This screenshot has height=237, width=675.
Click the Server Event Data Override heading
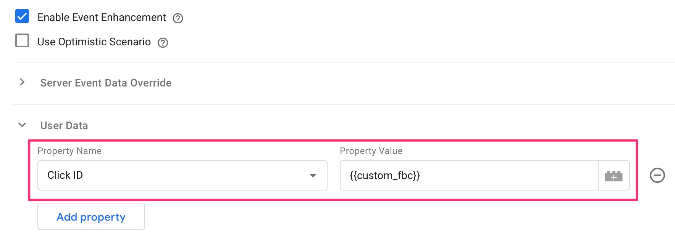106,83
